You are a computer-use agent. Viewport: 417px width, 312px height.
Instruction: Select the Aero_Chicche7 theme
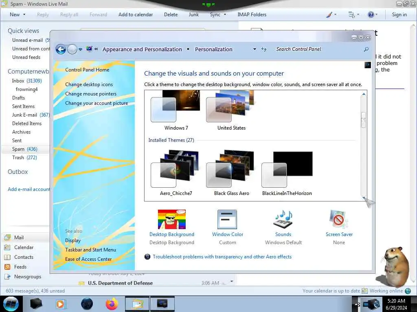[x=176, y=173]
